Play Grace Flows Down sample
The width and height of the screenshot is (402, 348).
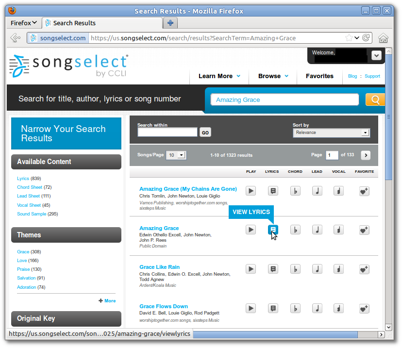[x=251, y=308]
